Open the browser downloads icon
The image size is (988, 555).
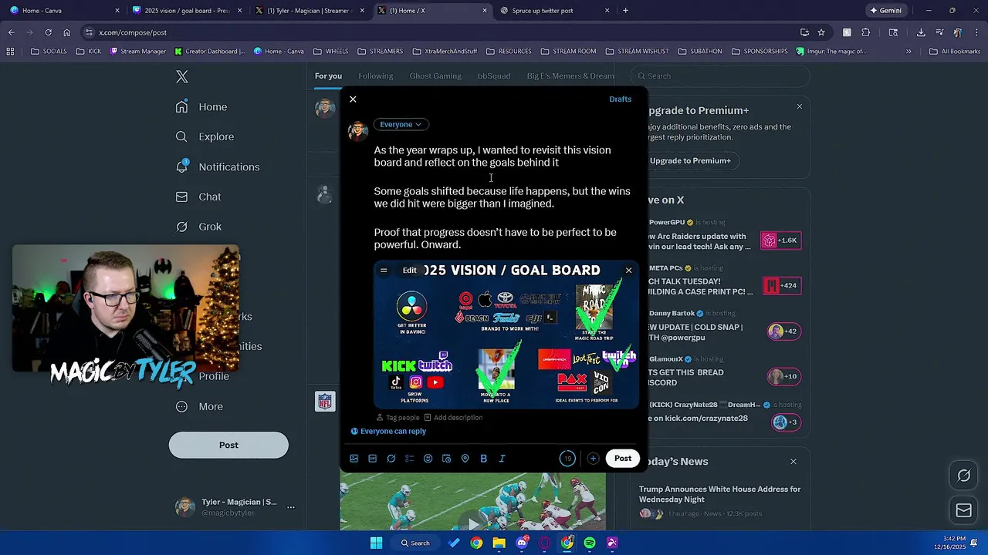(921, 32)
